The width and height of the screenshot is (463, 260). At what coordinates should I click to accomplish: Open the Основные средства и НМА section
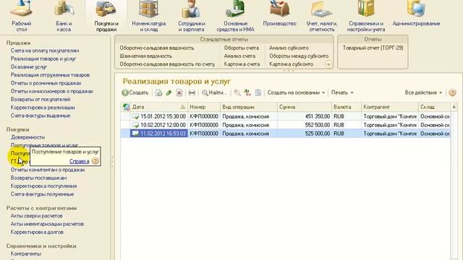click(235, 16)
